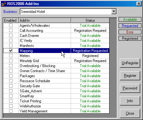This screenshot has height=120, width=143.
Task: Select the Resource Scheduler add-in name
Action: coord(35,81)
